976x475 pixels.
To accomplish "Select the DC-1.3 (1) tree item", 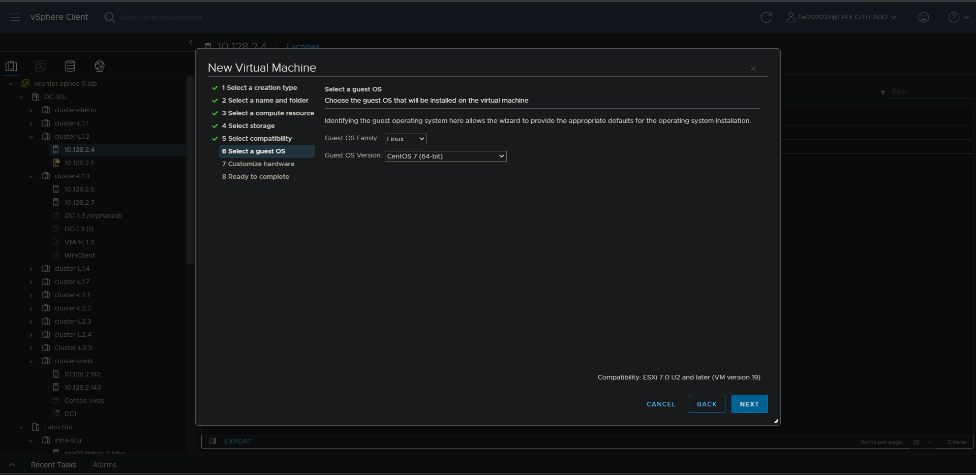I will pyautogui.click(x=79, y=229).
